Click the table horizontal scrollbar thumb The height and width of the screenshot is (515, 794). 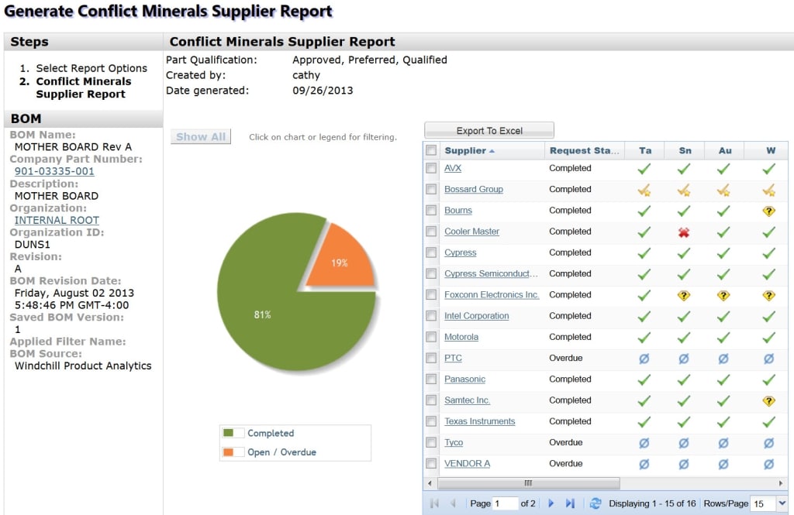point(528,483)
